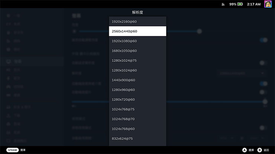Select 832x624@75 resolution

[x=137, y=138]
